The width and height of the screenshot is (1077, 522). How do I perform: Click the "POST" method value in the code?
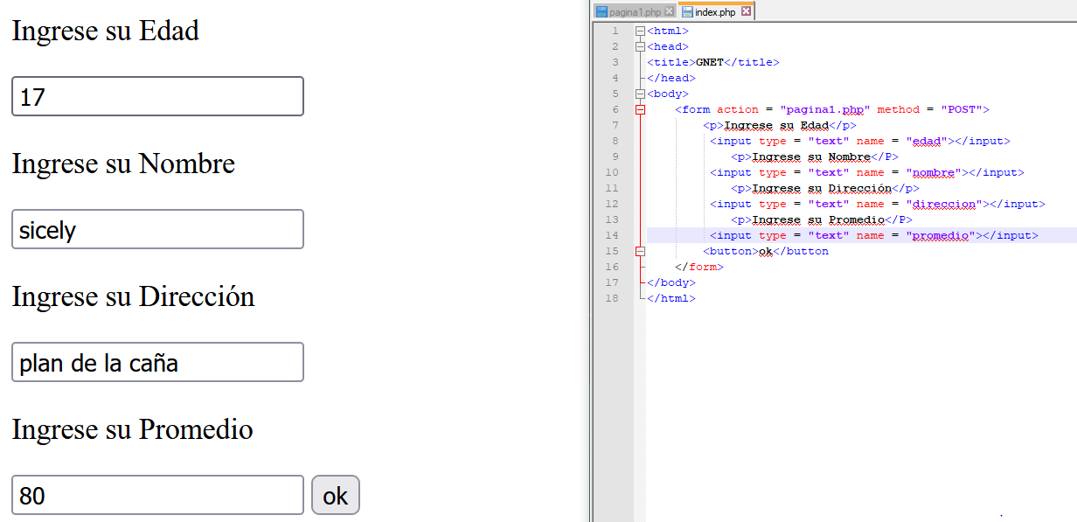point(962,109)
